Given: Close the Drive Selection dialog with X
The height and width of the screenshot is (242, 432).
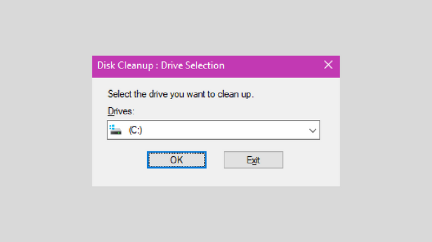Looking at the screenshot, I should point(328,65).
